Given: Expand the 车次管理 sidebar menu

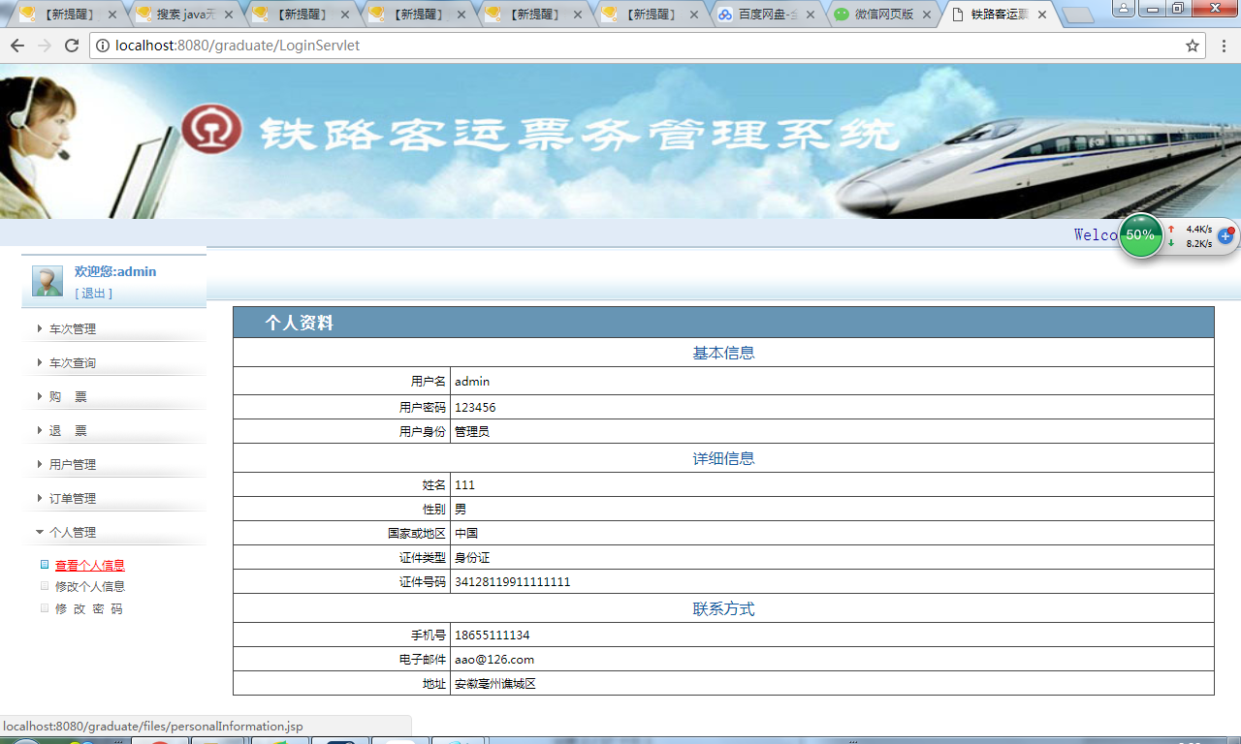Looking at the screenshot, I should [73, 328].
